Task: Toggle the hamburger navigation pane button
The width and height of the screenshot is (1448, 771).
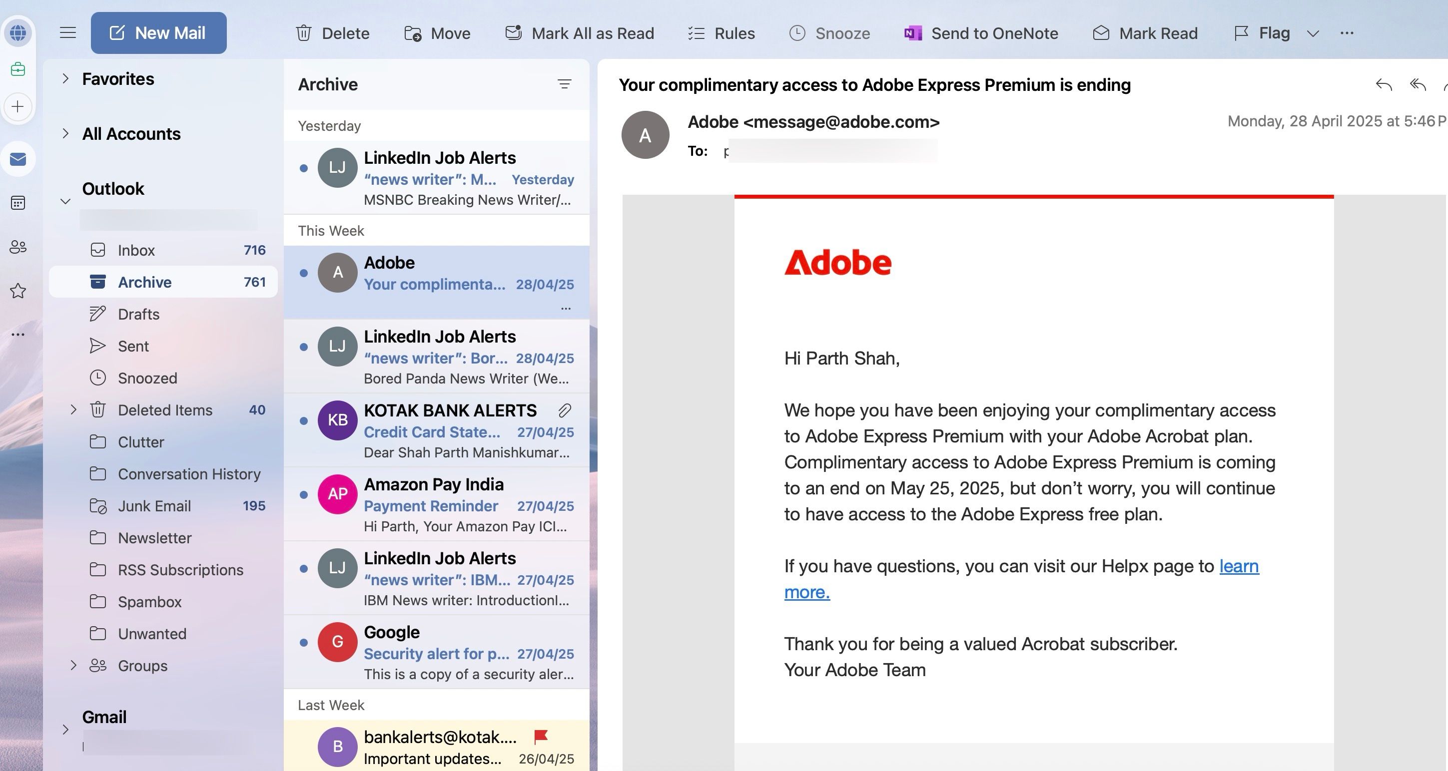Action: pos(68,32)
